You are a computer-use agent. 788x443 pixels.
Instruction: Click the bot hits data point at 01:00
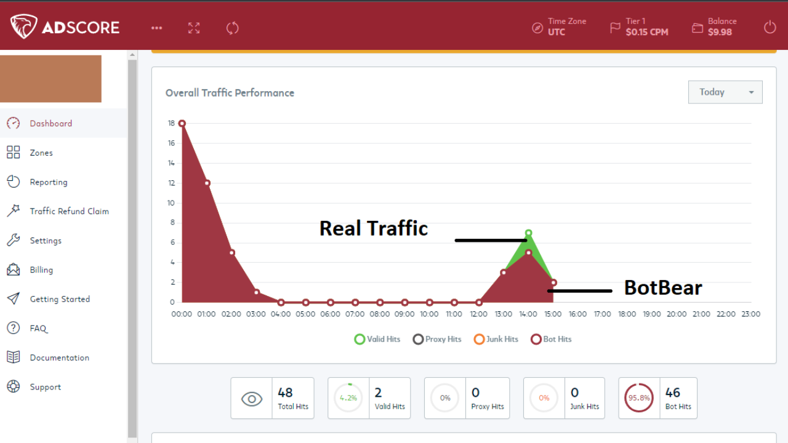coord(207,183)
